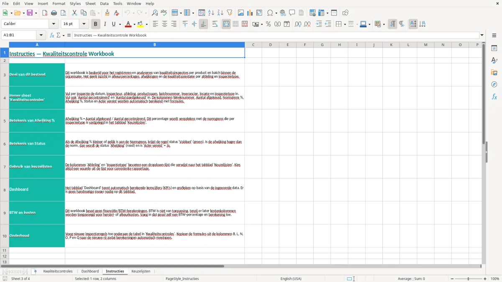Align text left
The image size is (502, 282).
pos(155,24)
